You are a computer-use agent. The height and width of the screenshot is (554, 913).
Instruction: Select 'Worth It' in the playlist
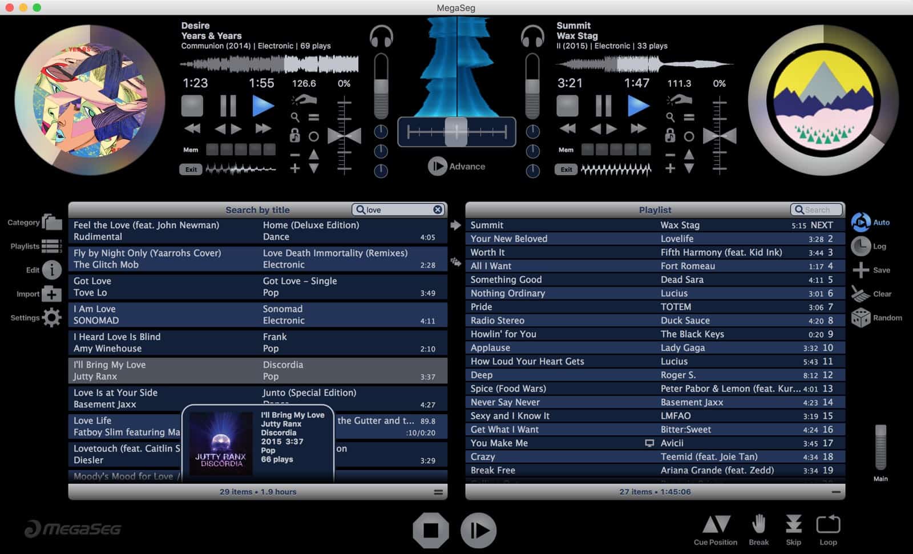tap(655, 252)
